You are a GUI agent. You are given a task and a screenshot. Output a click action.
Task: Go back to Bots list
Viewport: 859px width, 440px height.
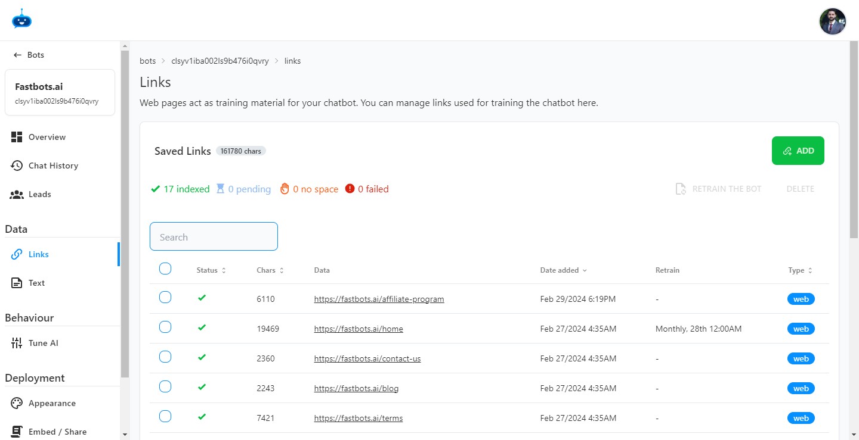pyautogui.click(x=29, y=55)
